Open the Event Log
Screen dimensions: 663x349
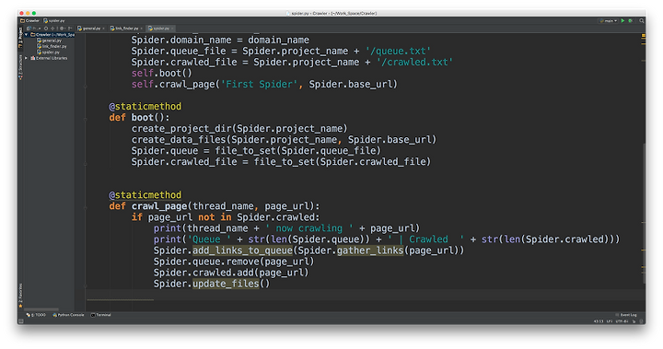point(626,315)
